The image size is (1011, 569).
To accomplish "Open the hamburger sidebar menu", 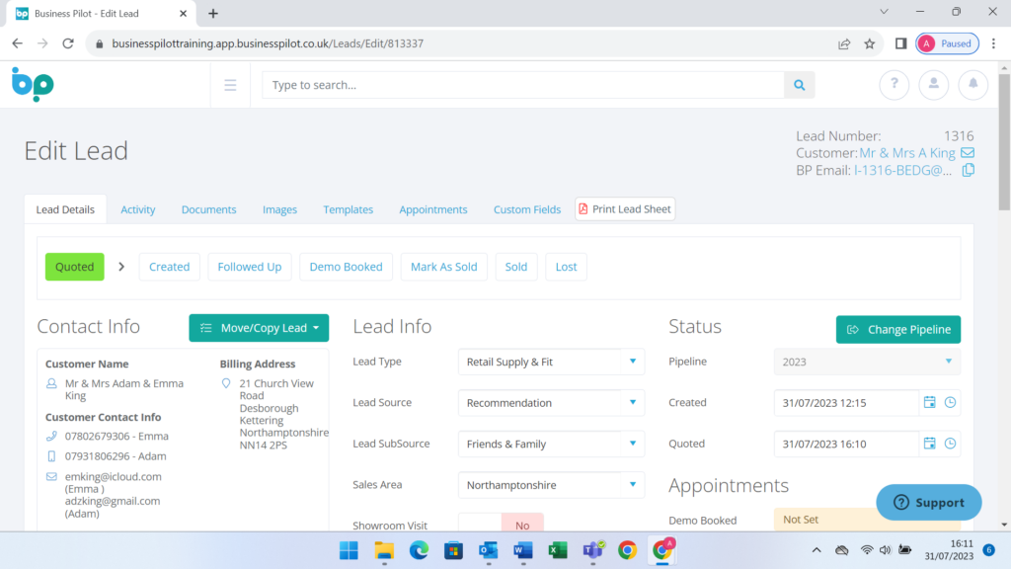I will [230, 85].
